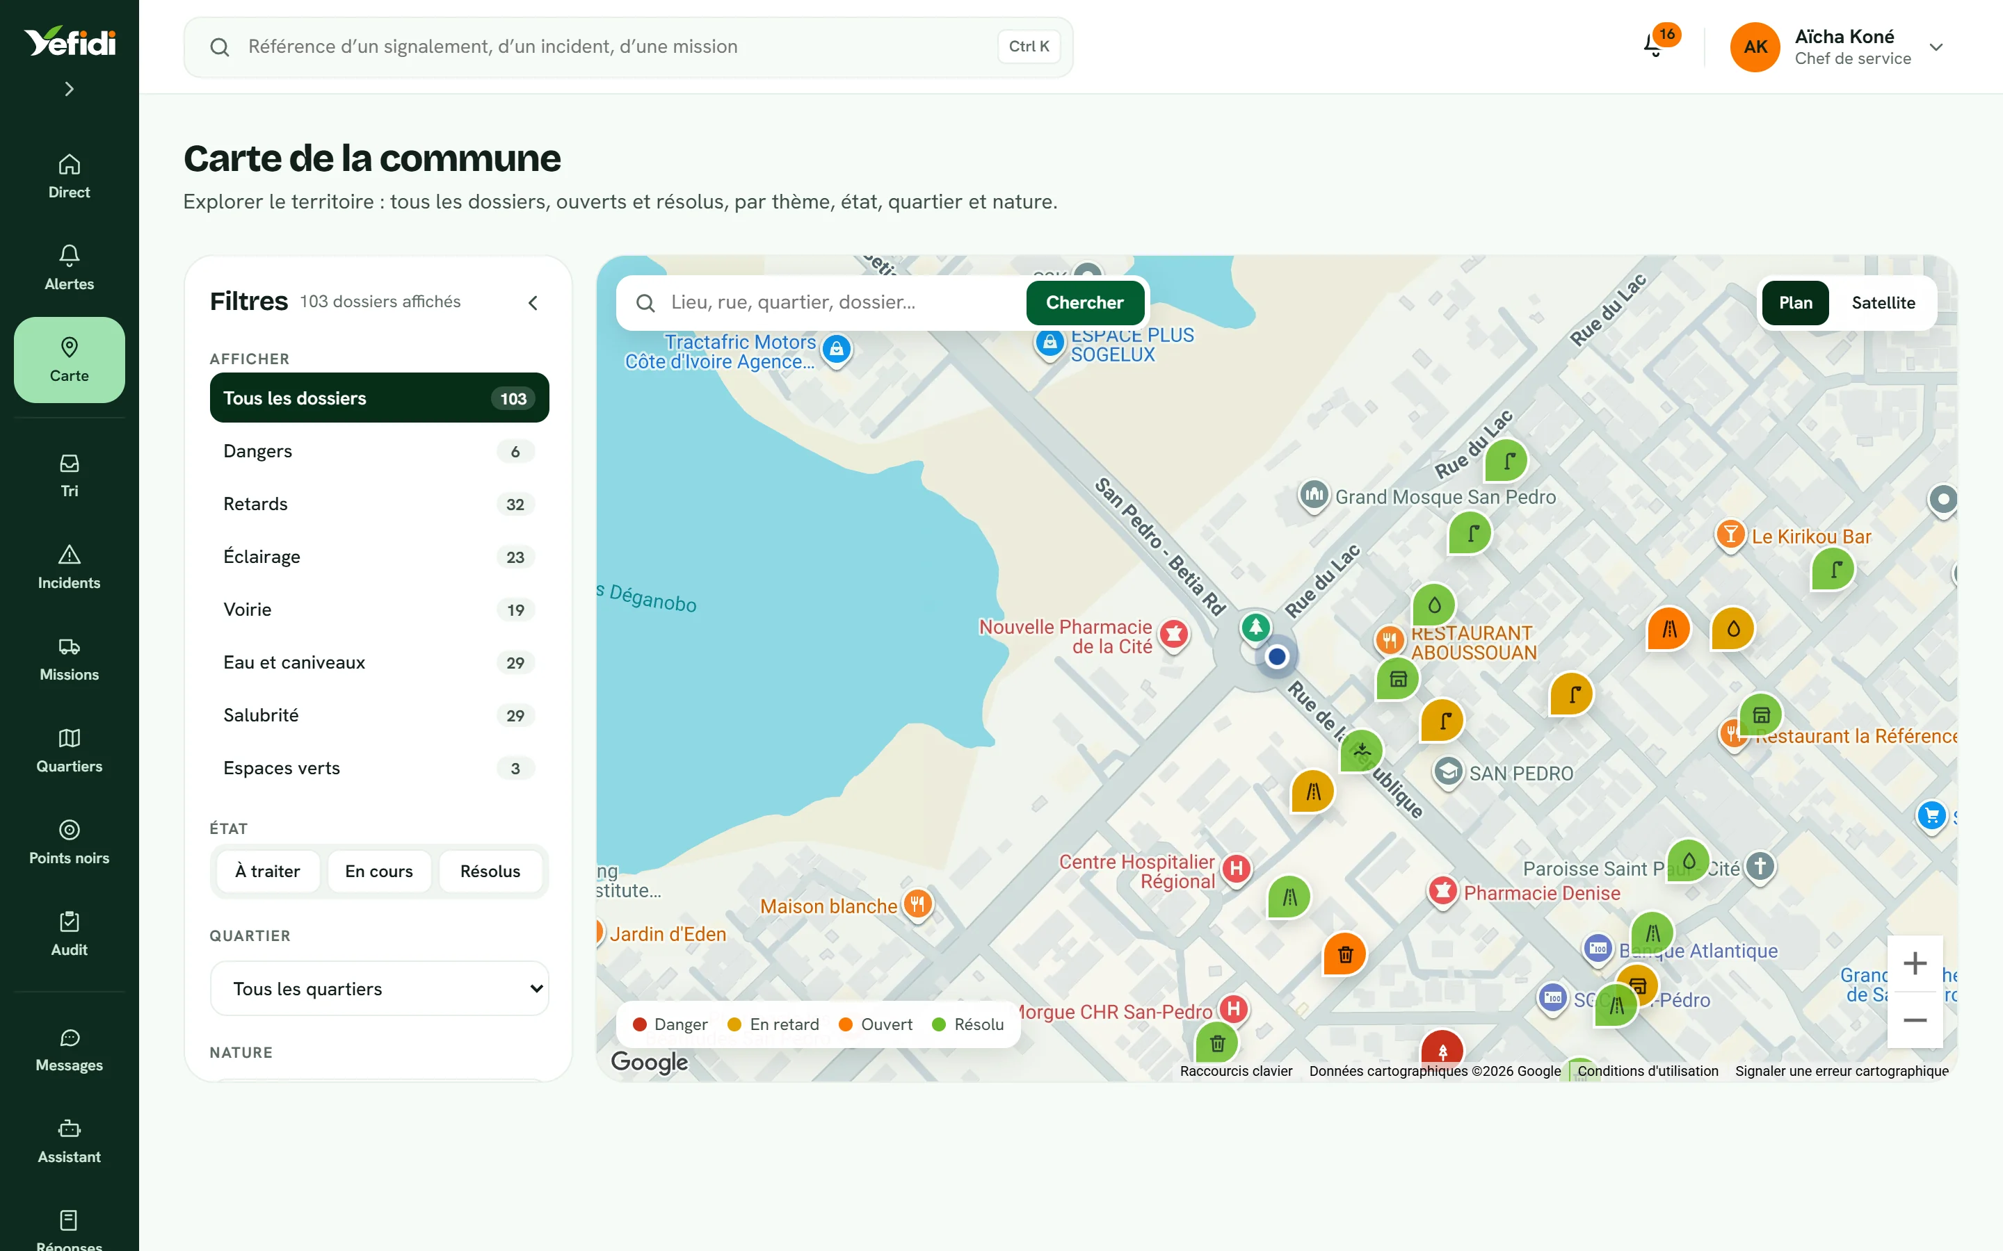The width and height of the screenshot is (2003, 1251).
Task: Open the Assistant robot icon
Action: (x=70, y=1142)
